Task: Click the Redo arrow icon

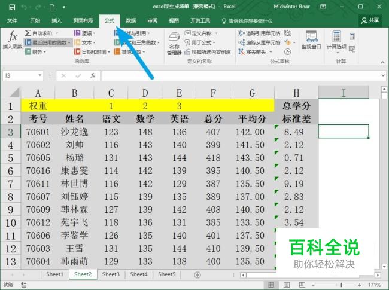Action: coord(38,7)
